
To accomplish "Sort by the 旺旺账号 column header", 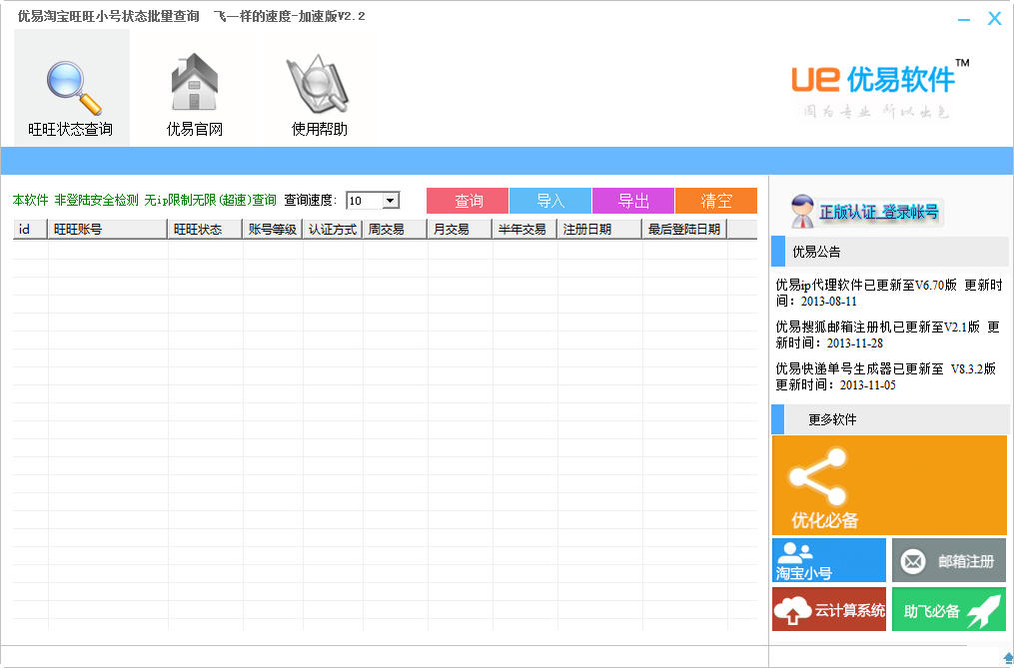I will (x=108, y=229).
